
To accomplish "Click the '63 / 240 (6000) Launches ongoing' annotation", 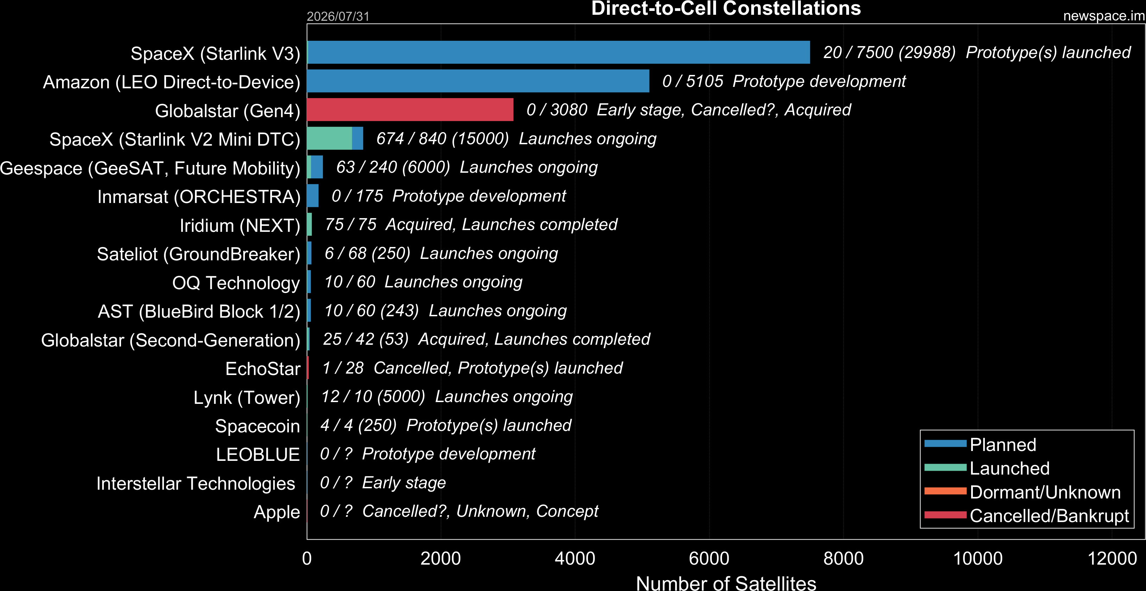I will (467, 167).
